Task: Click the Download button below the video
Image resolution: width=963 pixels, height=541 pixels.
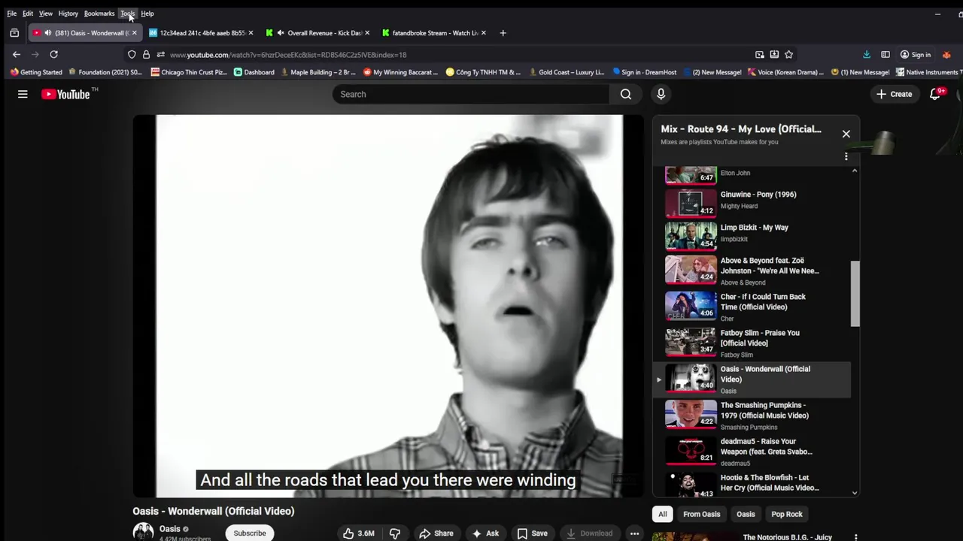Action: [589, 533]
